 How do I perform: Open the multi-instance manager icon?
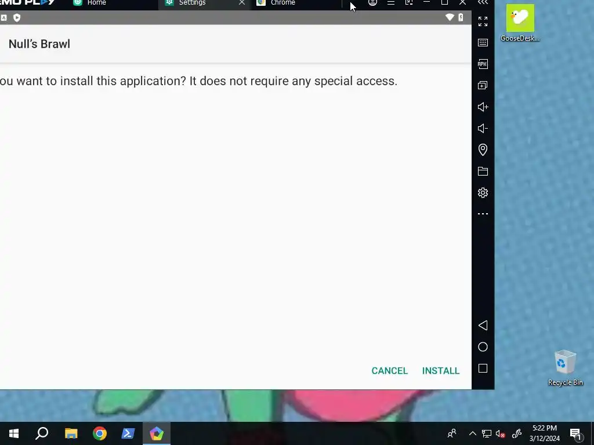coord(483,86)
